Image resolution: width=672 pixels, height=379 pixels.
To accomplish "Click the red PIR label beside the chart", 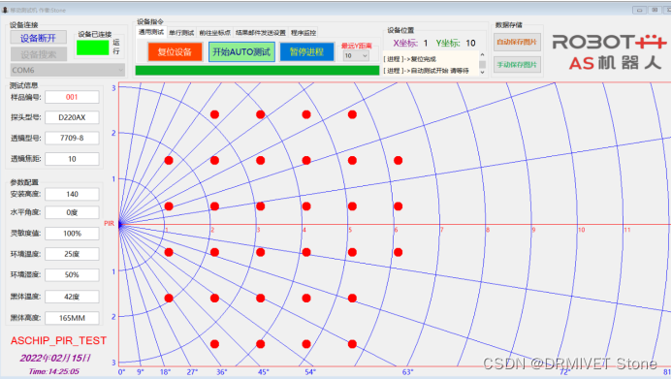I will tap(110, 224).
